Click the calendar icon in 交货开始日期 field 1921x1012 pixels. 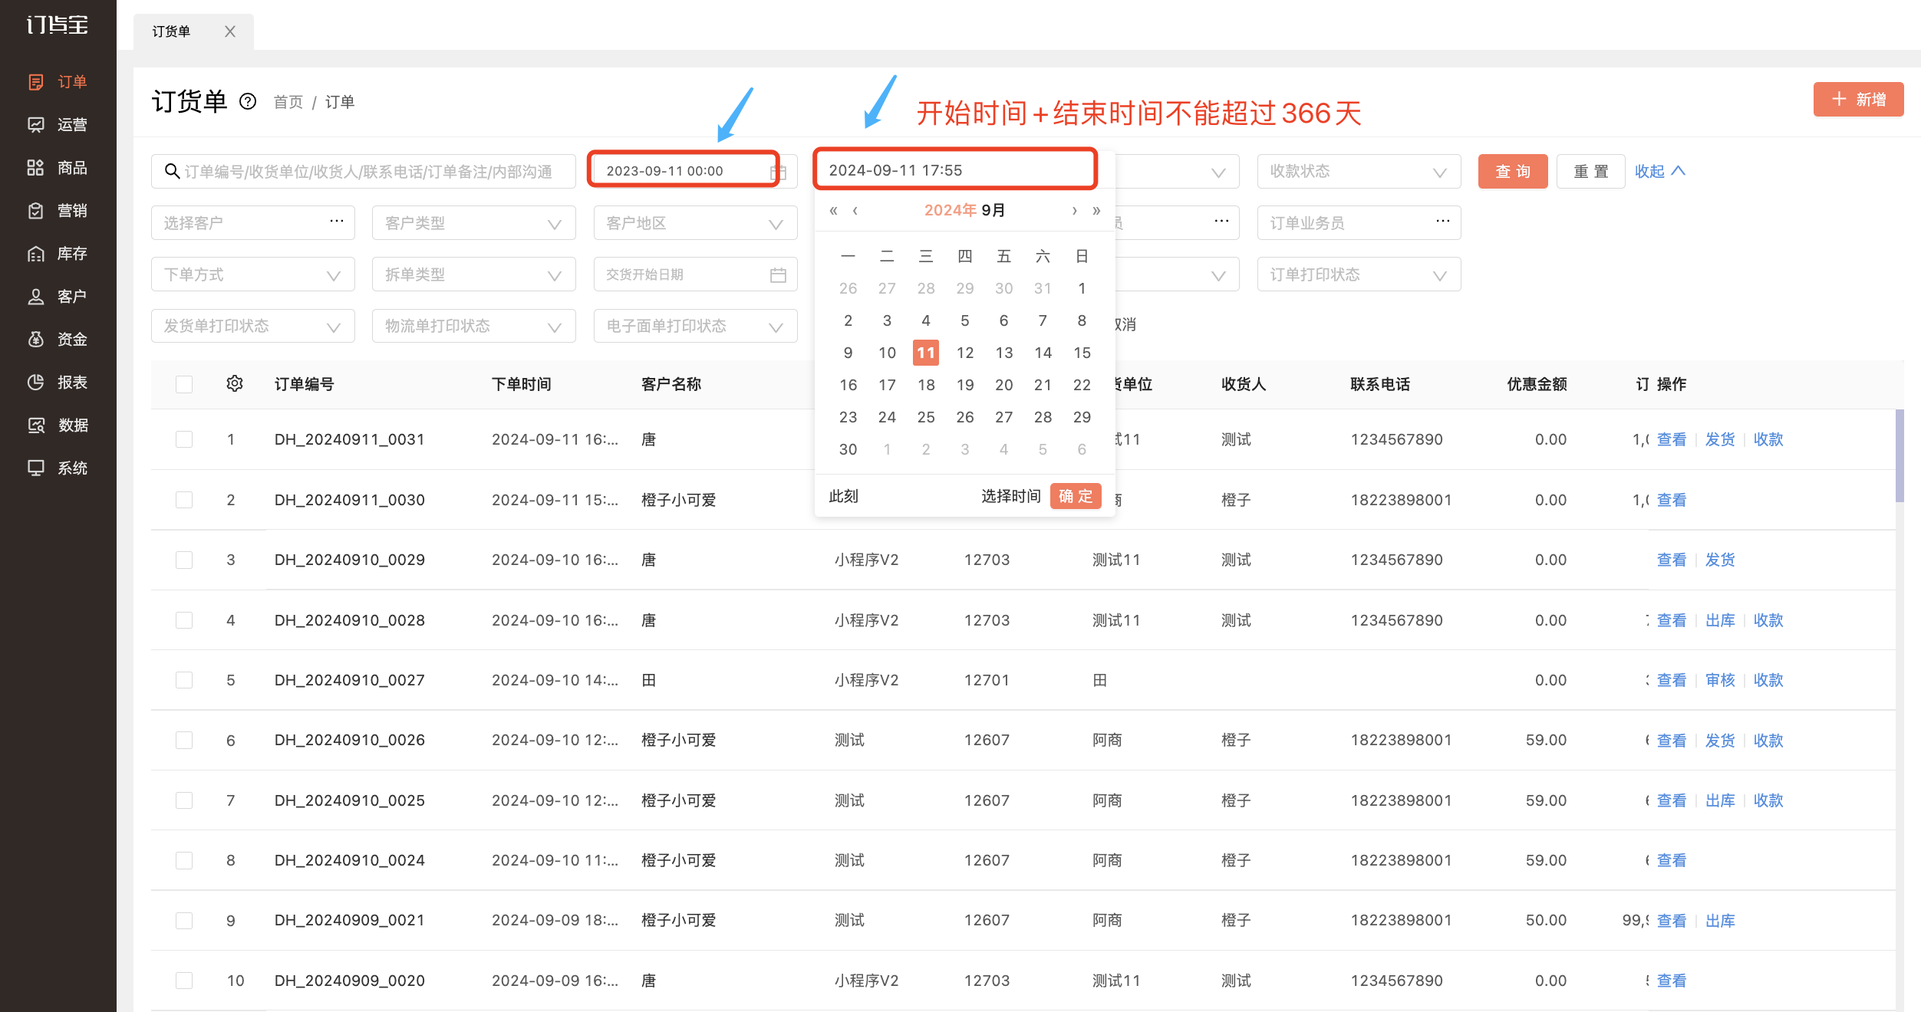pos(778,274)
